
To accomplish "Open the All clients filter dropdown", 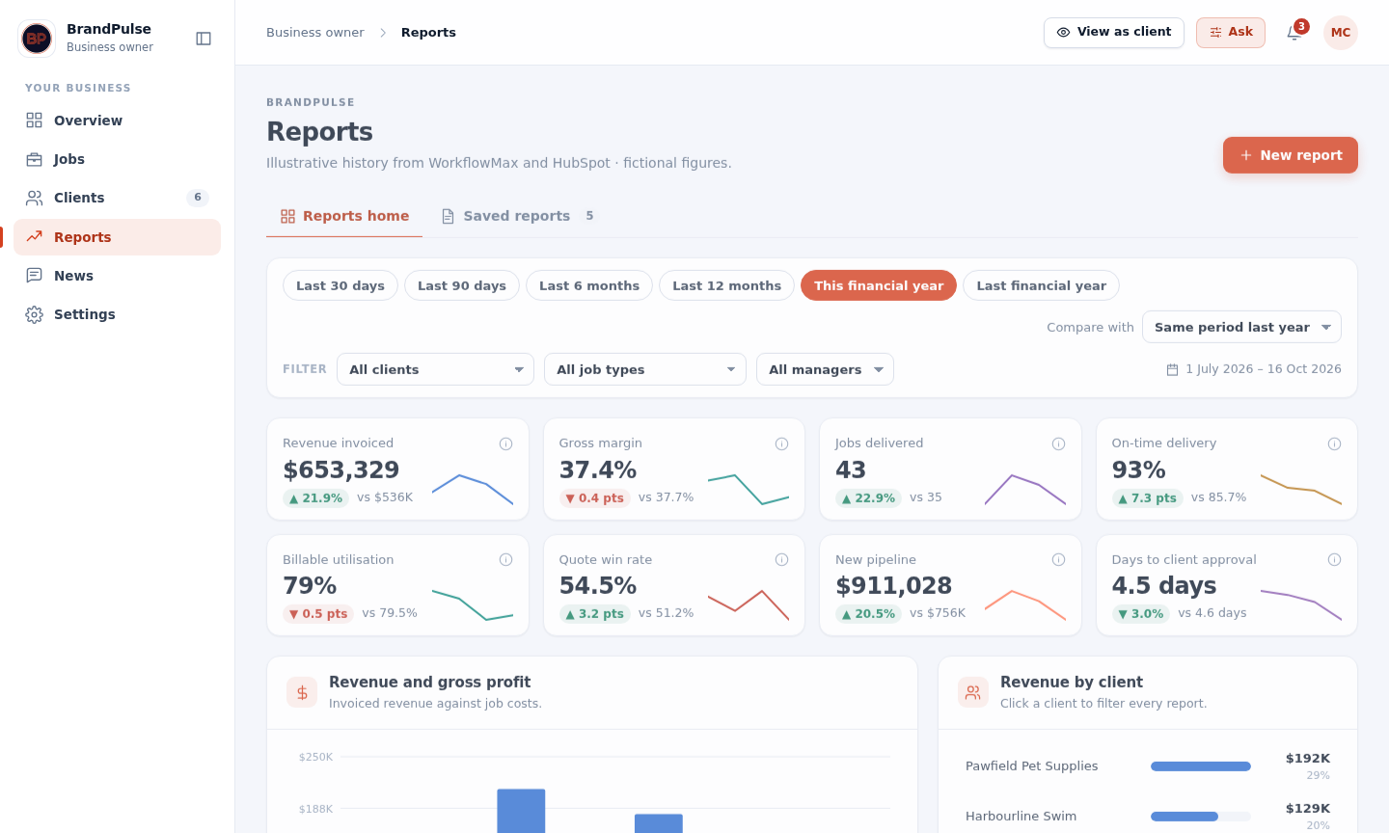I will 435,369.
